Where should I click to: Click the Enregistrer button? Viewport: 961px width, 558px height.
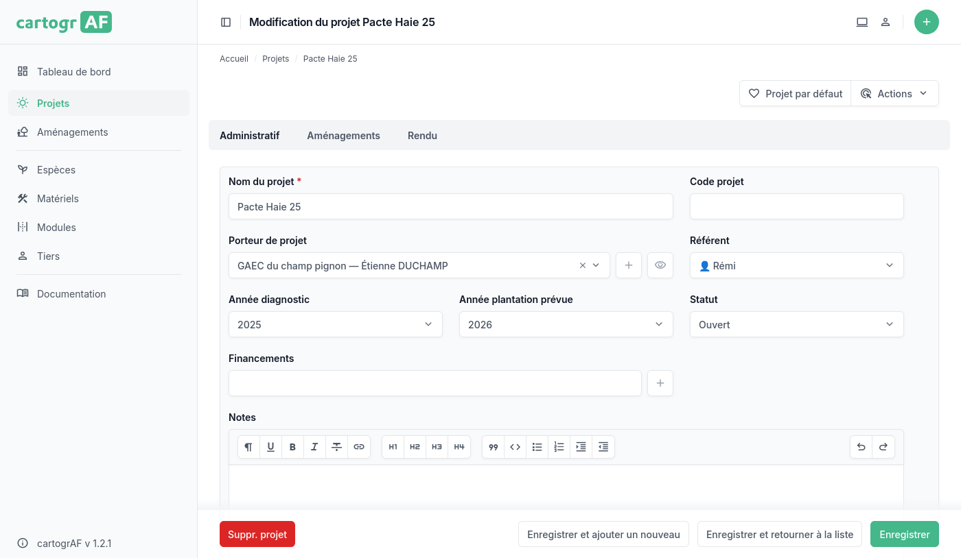904,535
